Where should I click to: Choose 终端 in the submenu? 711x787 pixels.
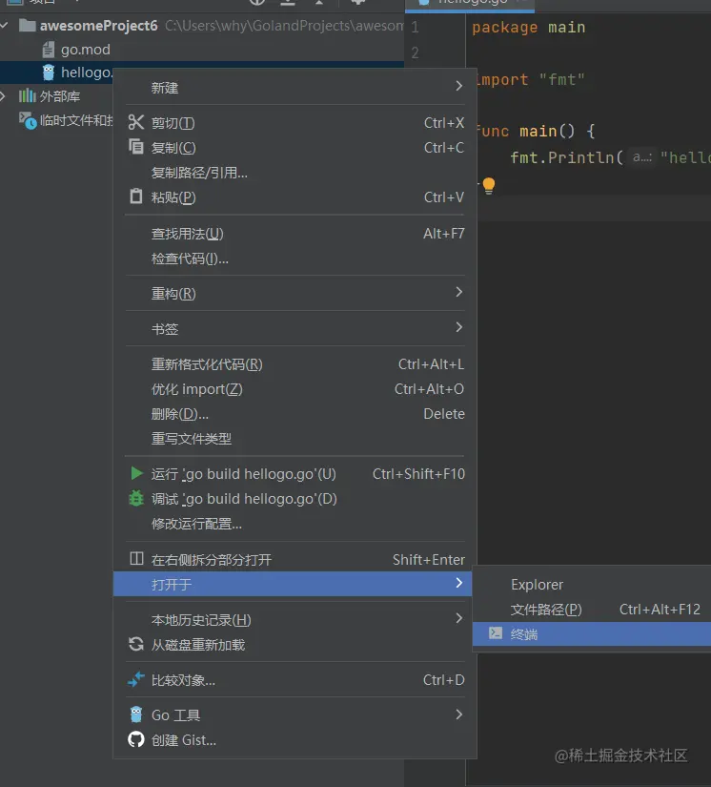pos(592,634)
